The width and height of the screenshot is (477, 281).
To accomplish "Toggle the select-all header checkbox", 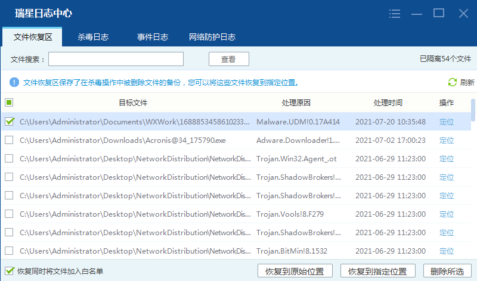I will [9, 102].
